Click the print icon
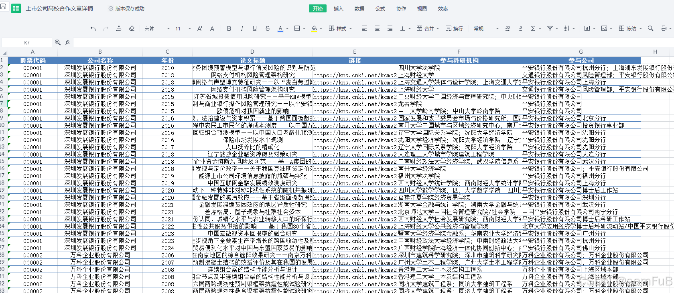674x293 pixels. tap(664, 28)
